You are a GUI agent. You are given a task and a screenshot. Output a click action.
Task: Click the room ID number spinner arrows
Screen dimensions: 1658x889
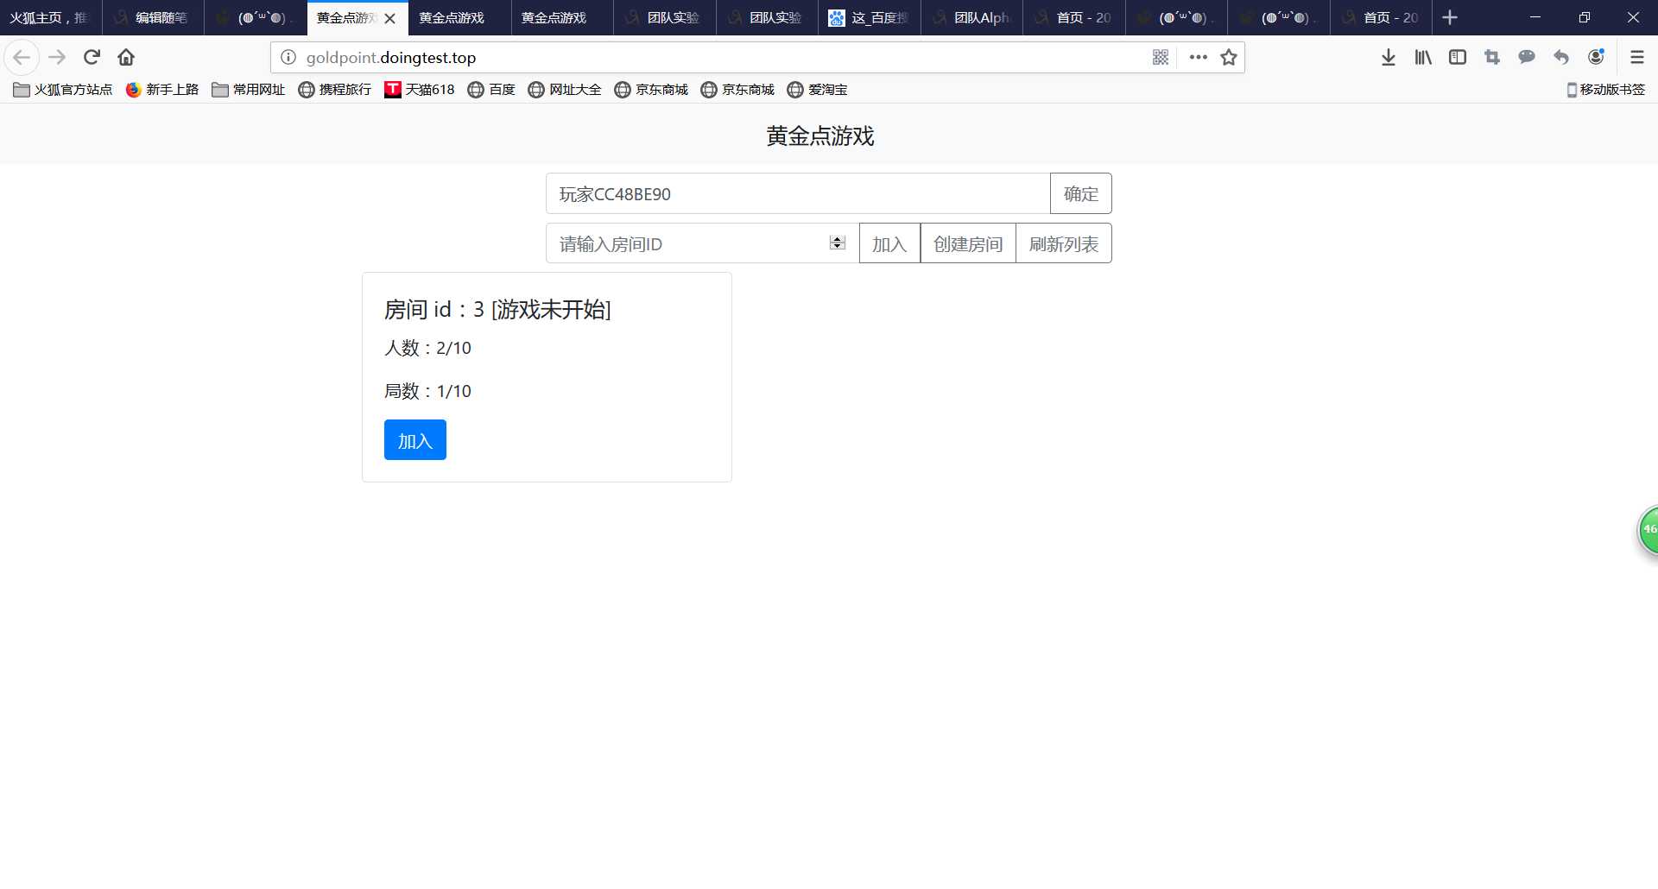coord(837,243)
